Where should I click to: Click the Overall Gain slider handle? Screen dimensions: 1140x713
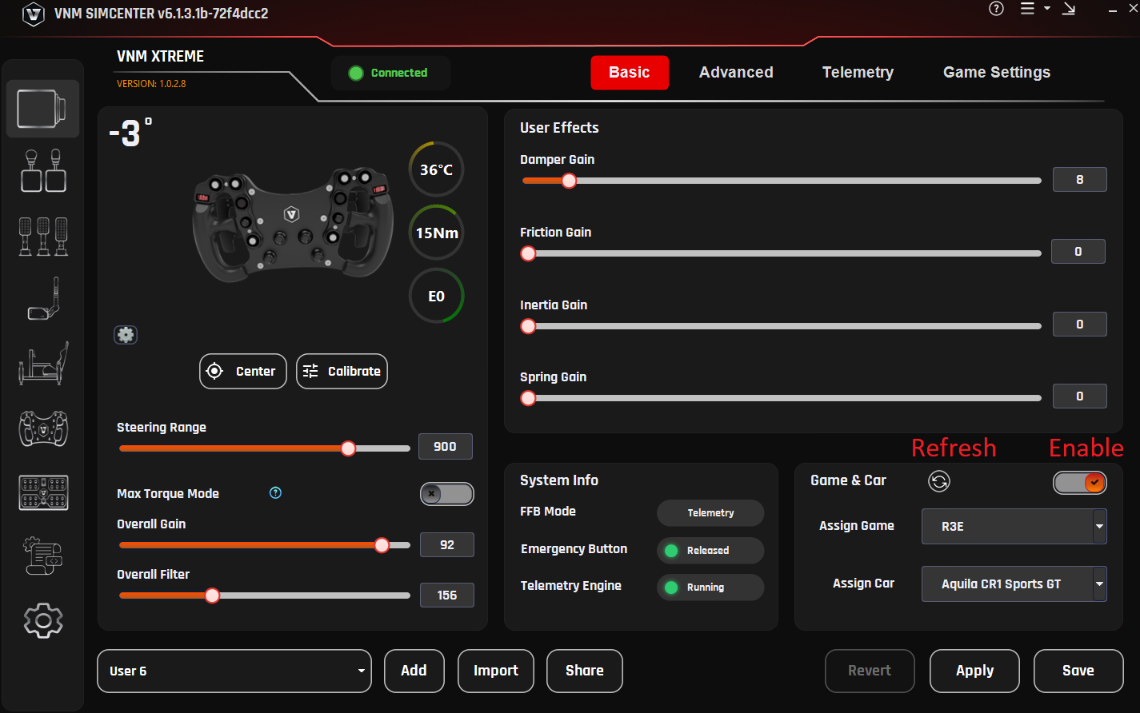[x=382, y=545]
